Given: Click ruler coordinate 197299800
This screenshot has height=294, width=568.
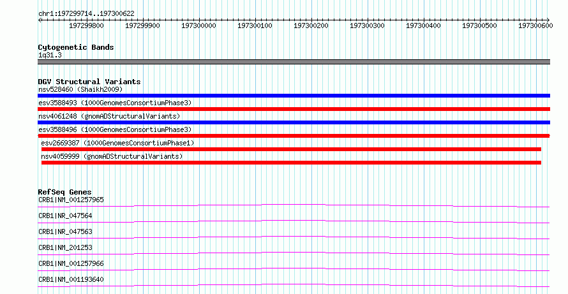Looking at the screenshot, I should (86, 26).
